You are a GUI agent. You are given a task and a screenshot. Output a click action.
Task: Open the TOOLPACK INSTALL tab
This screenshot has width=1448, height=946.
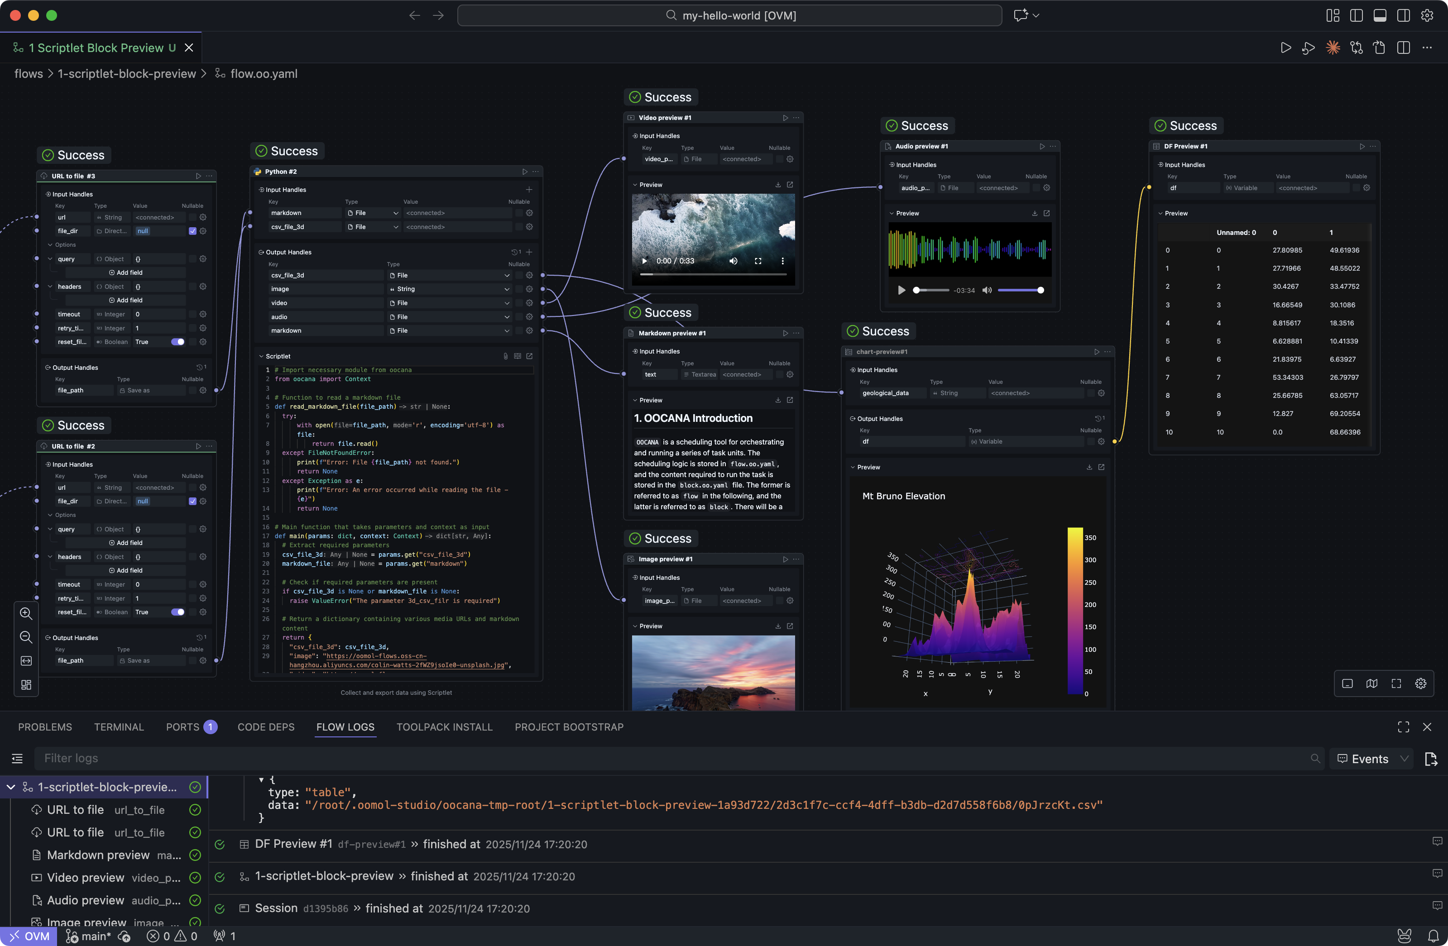445,726
